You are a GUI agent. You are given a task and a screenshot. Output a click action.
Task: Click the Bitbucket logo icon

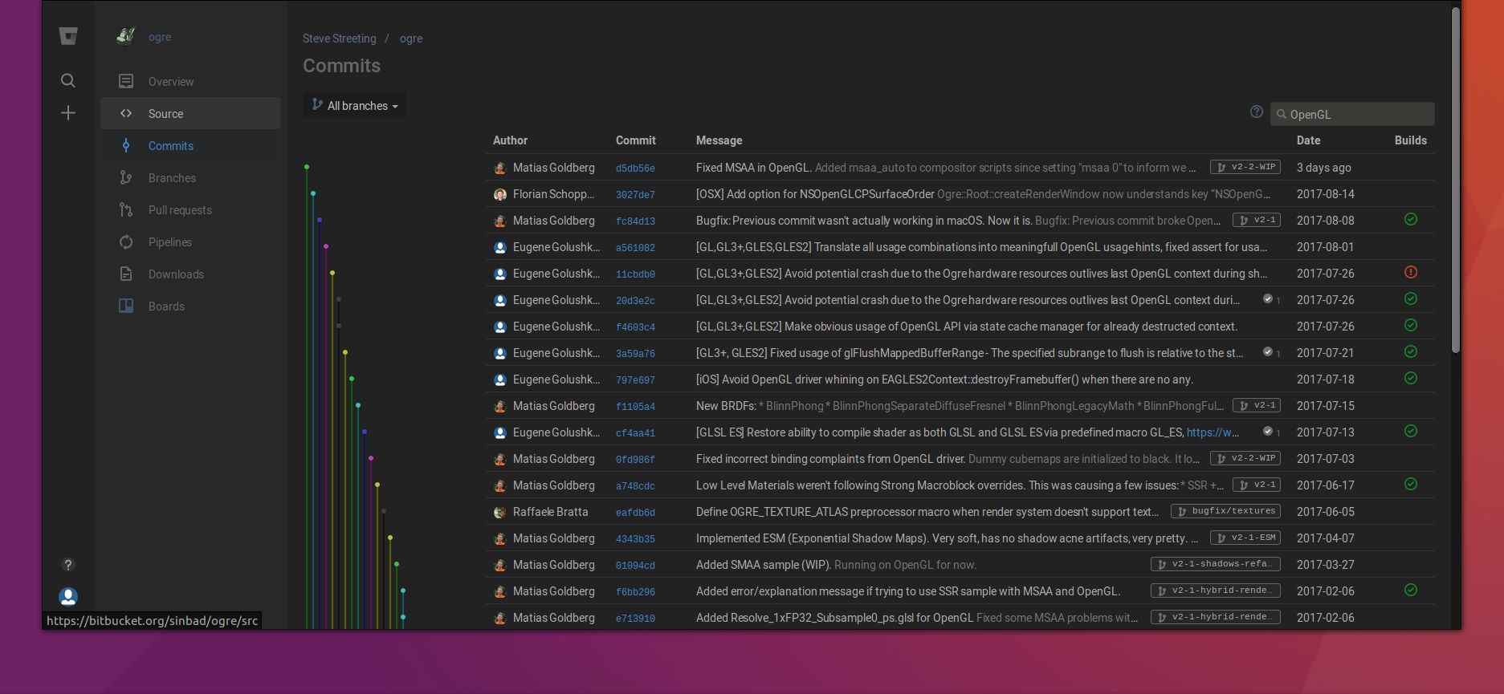coord(68,36)
